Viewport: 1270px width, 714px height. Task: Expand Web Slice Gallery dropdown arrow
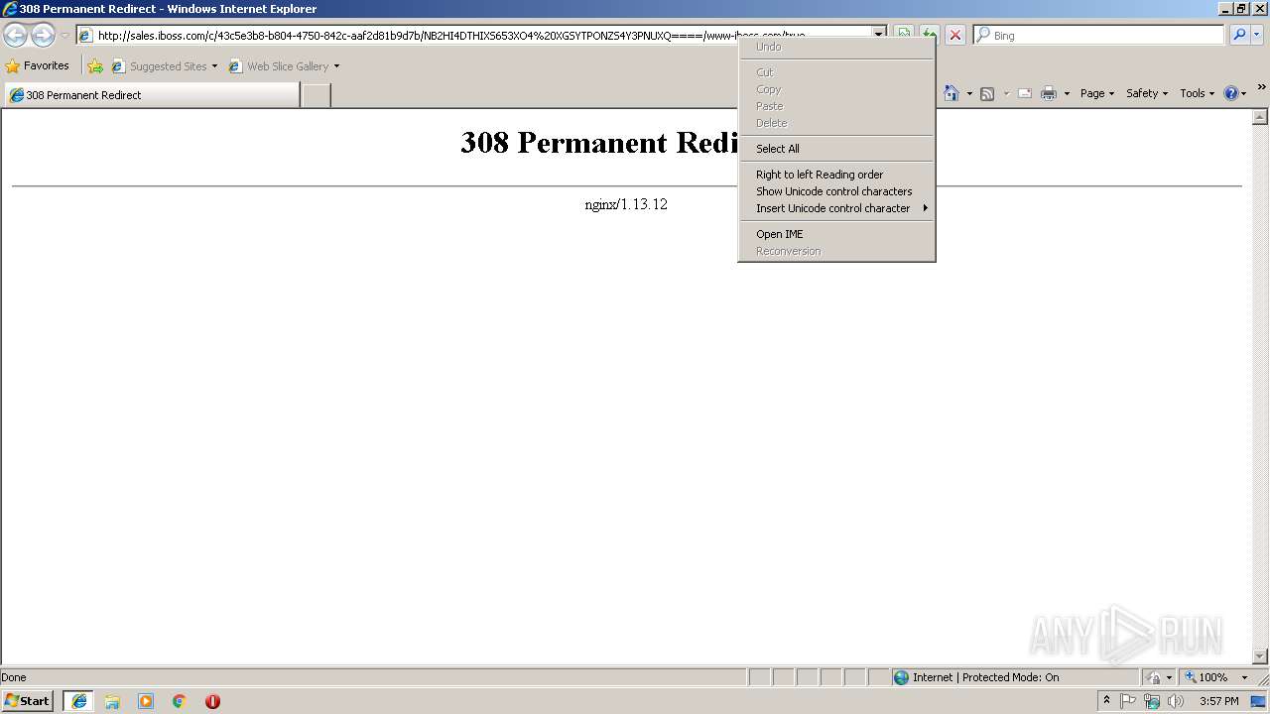point(336,66)
